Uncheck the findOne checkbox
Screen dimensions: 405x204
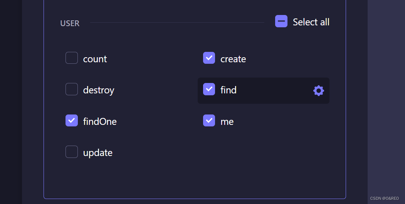(72, 121)
